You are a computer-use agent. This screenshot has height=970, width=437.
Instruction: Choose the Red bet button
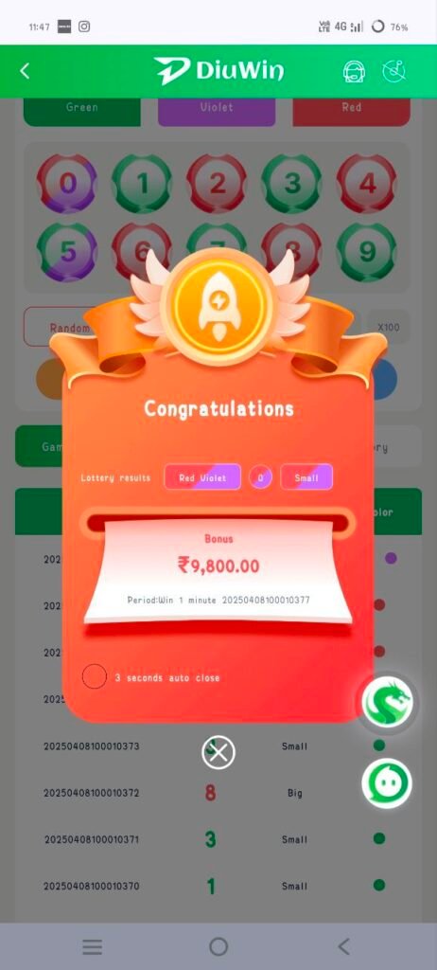pos(351,111)
